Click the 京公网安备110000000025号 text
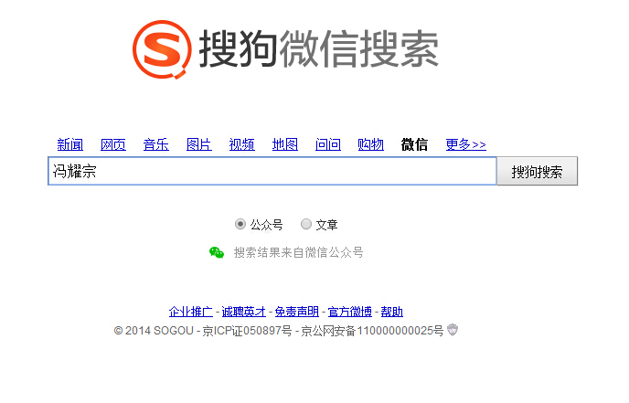 click(x=372, y=331)
